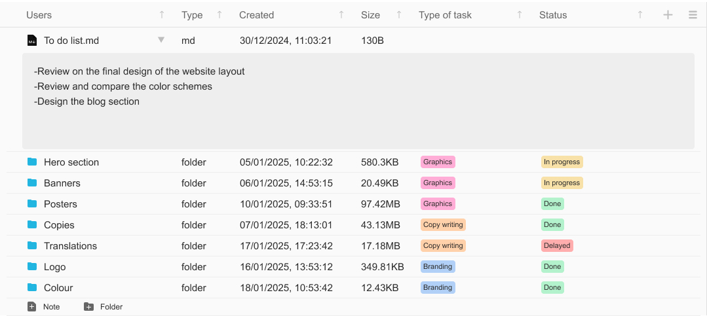This screenshot has height=316, width=707.
Task: Open the Banners folder name
Action: tap(62, 183)
